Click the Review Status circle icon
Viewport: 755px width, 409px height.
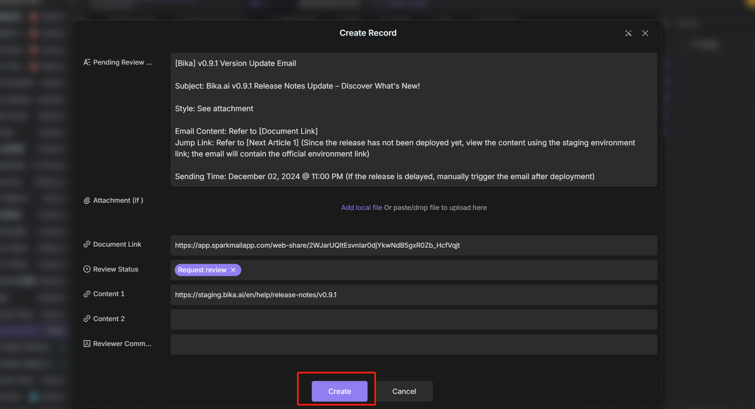pyautogui.click(x=87, y=269)
